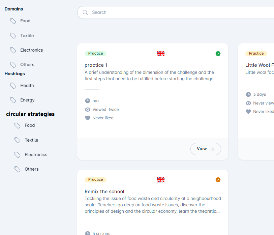Viewport: 274px width, 235px height.
Task: Filter by Electronics under Domains
Action: [x=31, y=50]
